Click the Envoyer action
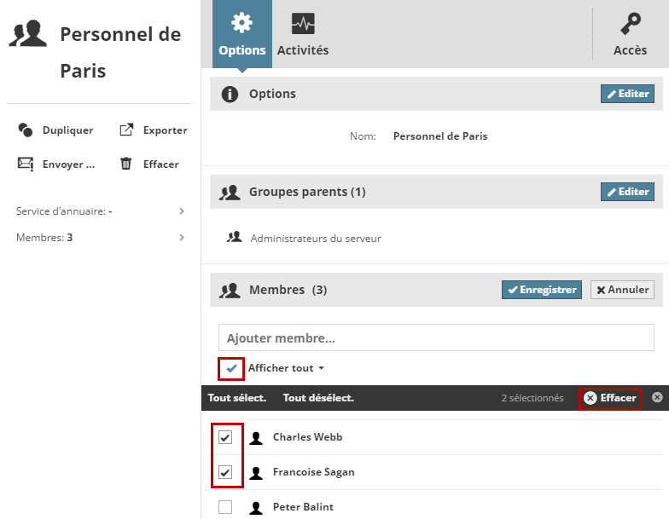669x519 pixels. click(56, 164)
